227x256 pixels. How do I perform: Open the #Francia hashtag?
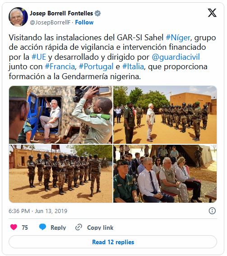coord(60,66)
